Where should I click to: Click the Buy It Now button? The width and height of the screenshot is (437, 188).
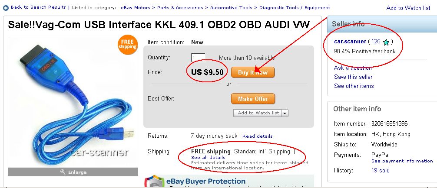click(253, 72)
